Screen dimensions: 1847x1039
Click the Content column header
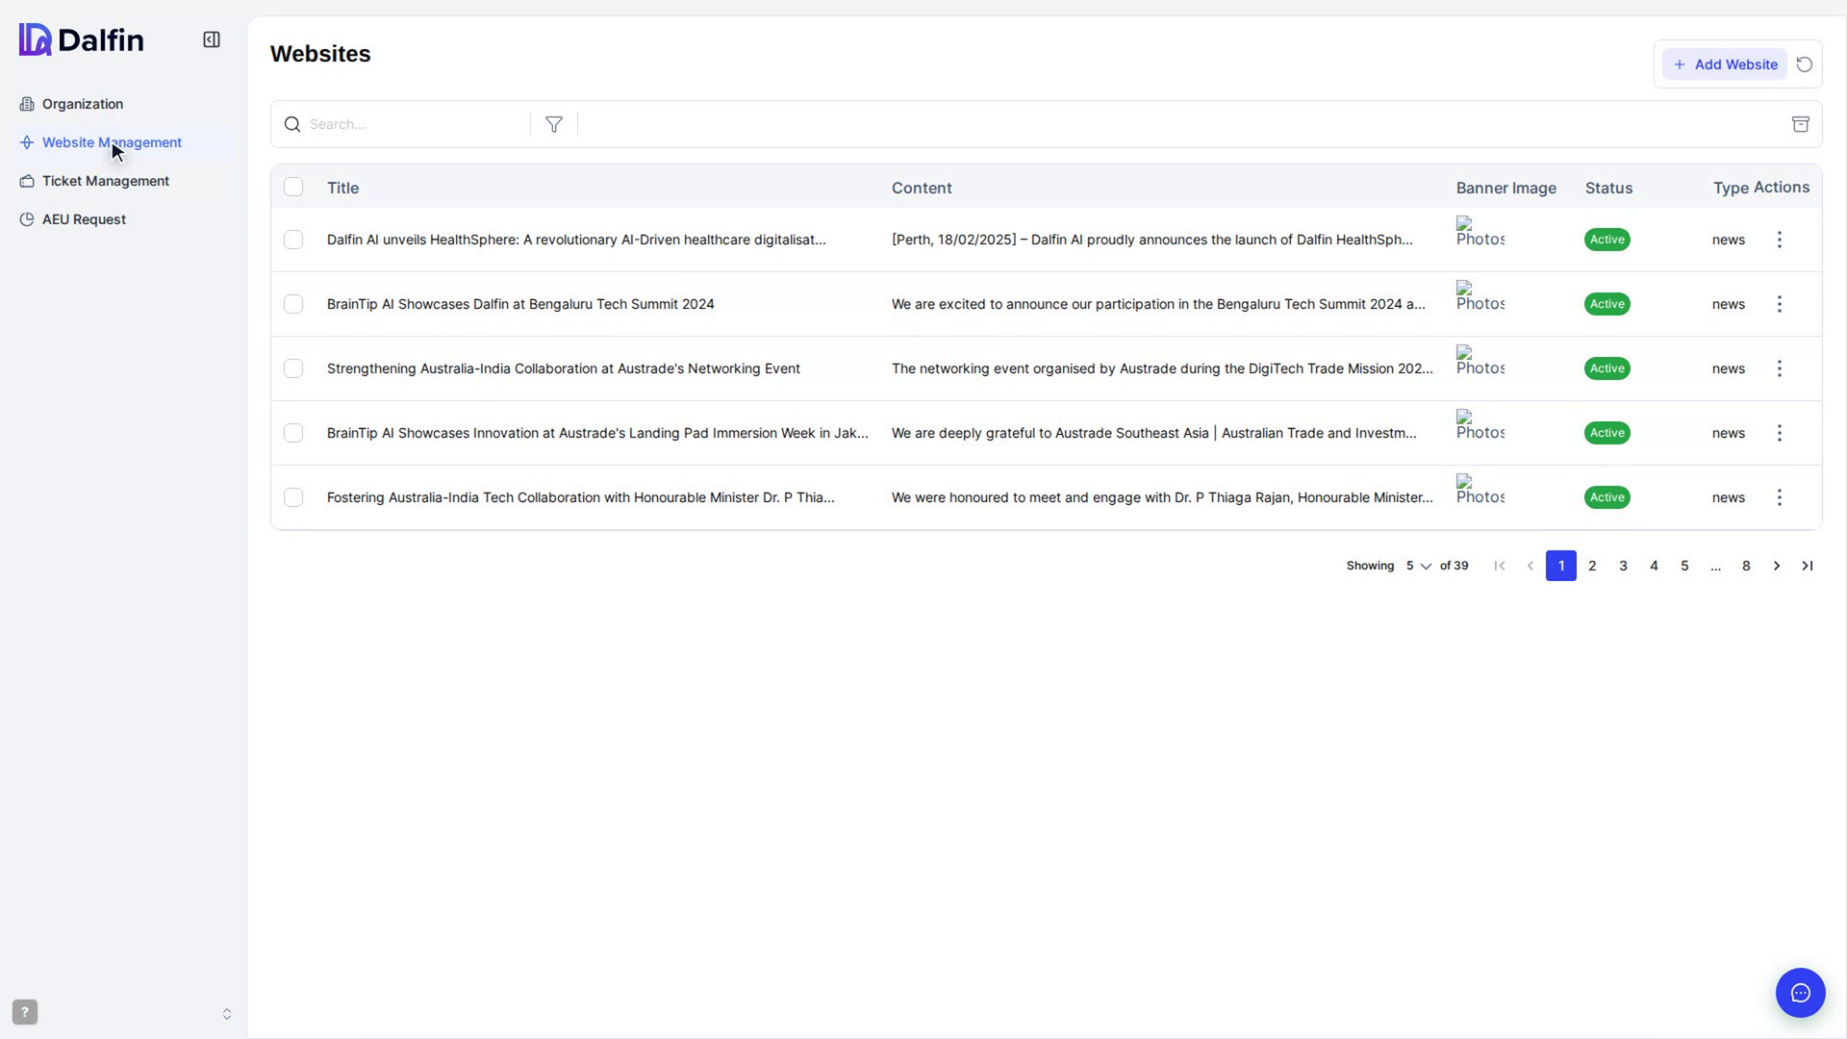[x=922, y=188]
